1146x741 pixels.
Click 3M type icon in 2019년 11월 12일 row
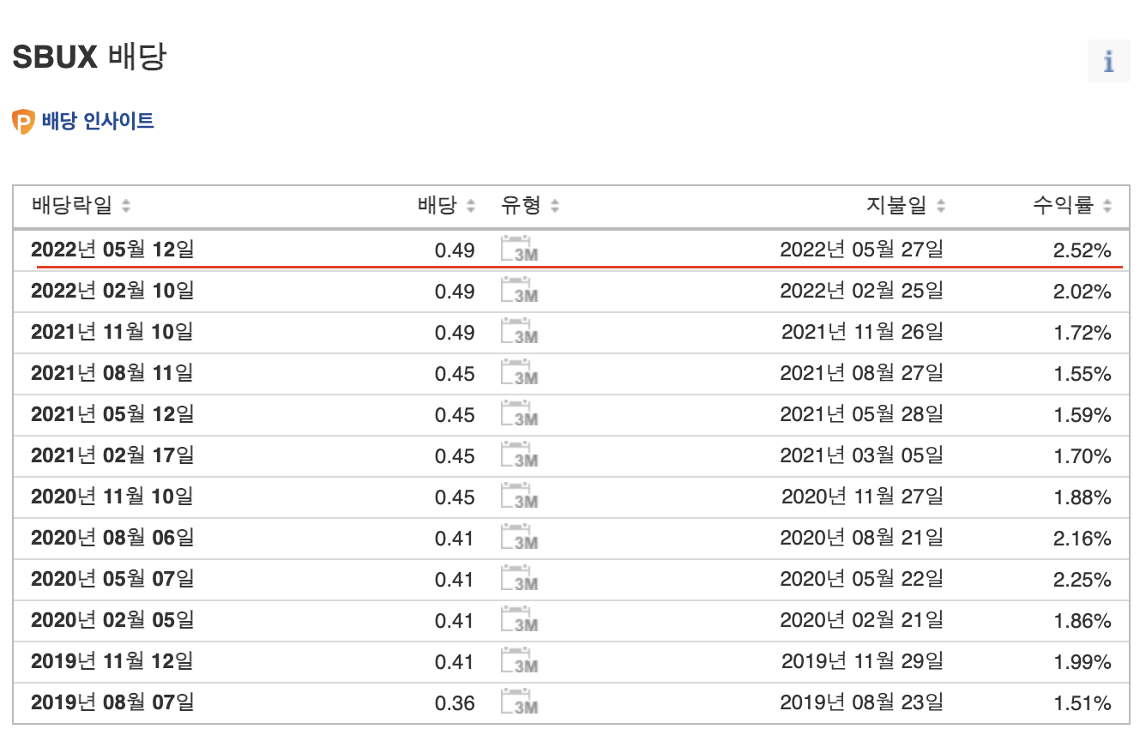[x=520, y=661]
